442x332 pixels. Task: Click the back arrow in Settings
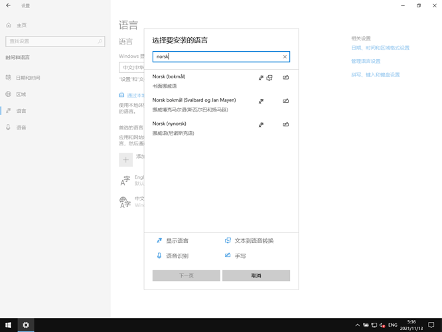(9, 5)
